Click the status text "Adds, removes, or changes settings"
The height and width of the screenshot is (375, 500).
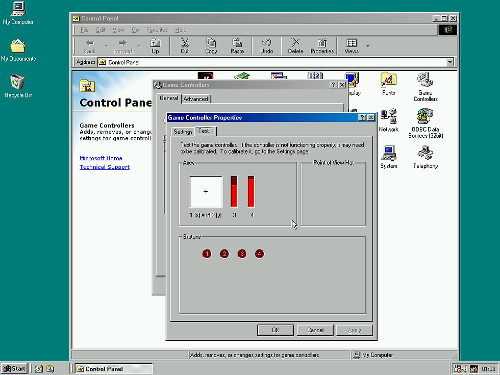tap(254, 355)
